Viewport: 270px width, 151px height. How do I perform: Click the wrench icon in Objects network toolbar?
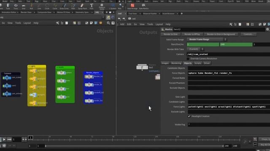coord(57,23)
